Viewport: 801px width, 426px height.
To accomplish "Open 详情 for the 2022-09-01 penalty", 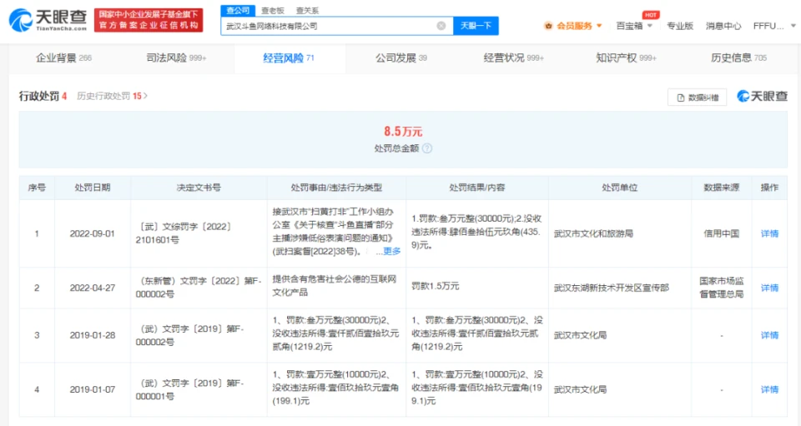I will click(x=768, y=234).
